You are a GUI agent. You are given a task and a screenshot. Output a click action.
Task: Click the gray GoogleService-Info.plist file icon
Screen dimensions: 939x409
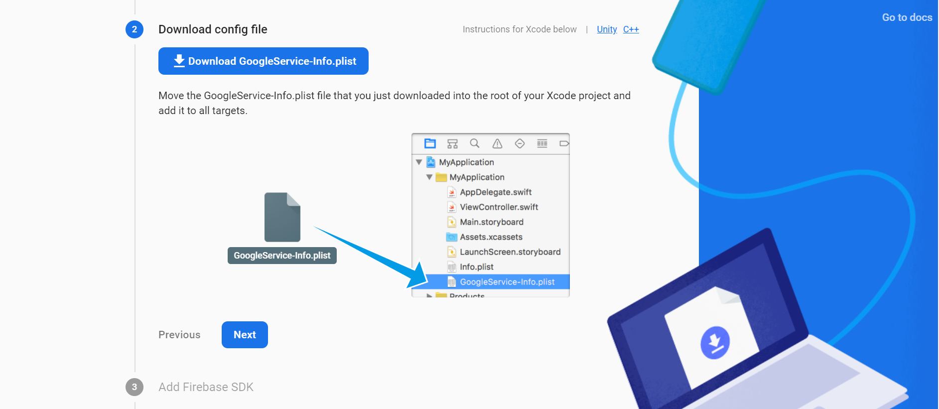point(282,217)
